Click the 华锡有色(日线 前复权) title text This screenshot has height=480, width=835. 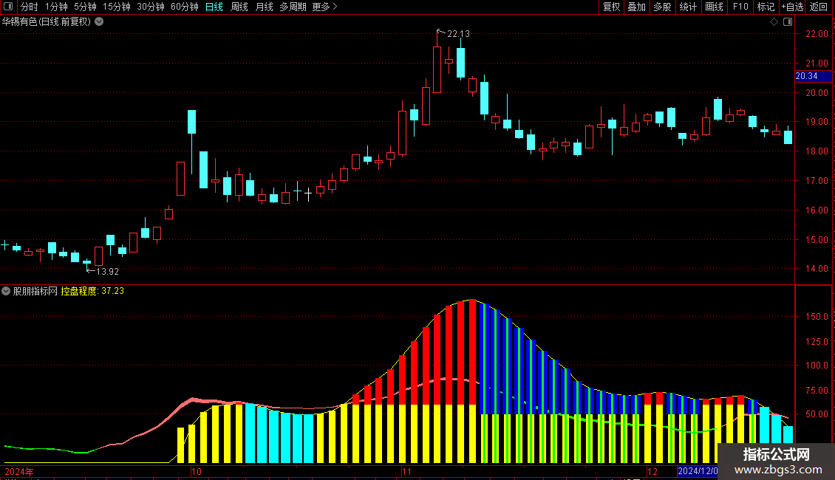coord(47,22)
